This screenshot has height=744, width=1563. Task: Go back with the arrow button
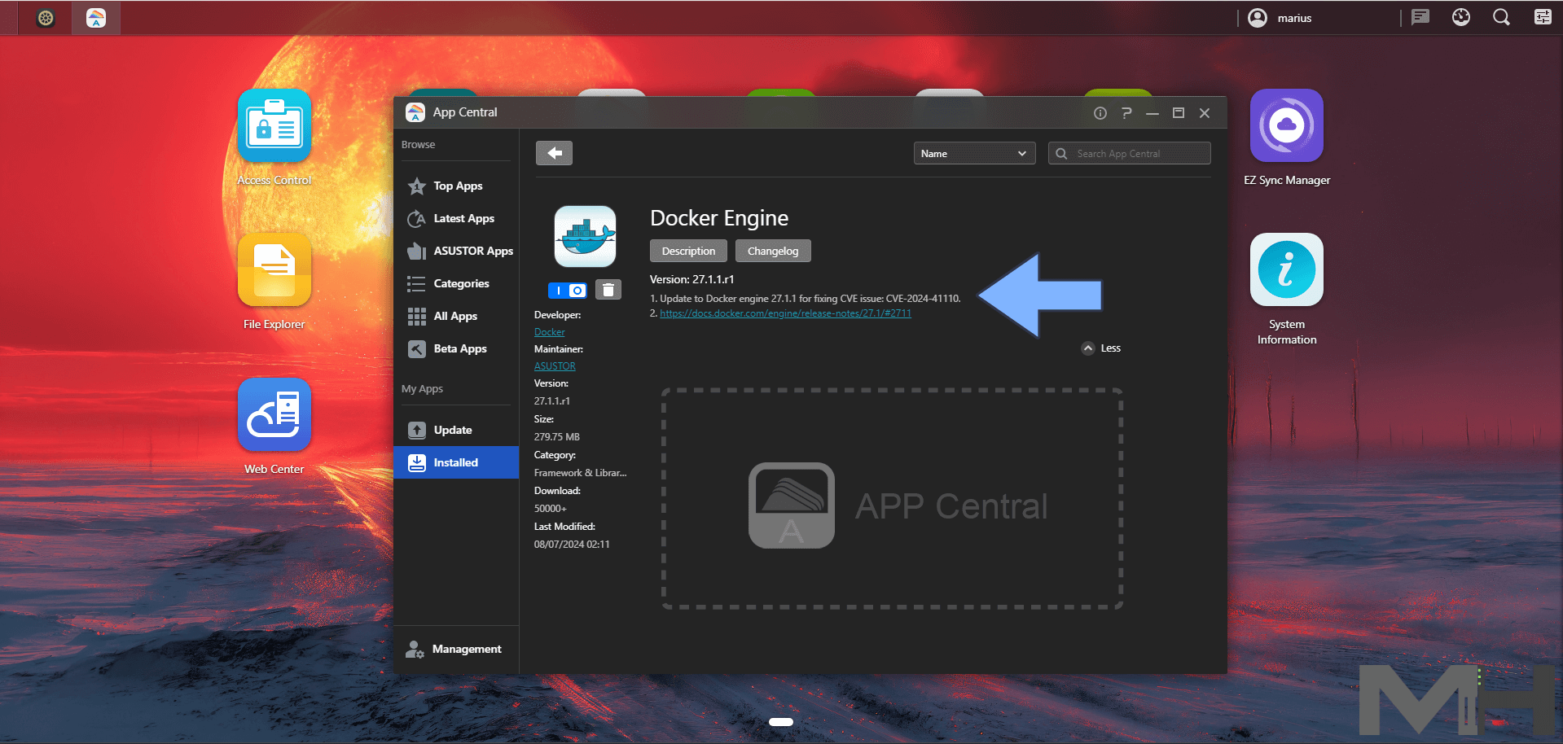coord(554,153)
